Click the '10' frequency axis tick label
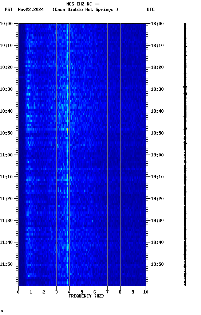 (146, 292)
